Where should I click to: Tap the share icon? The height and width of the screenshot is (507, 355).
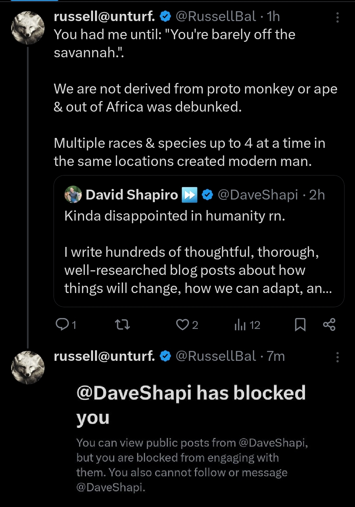tap(329, 325)
